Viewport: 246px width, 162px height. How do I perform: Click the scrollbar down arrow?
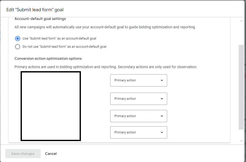tap(241, 141)
